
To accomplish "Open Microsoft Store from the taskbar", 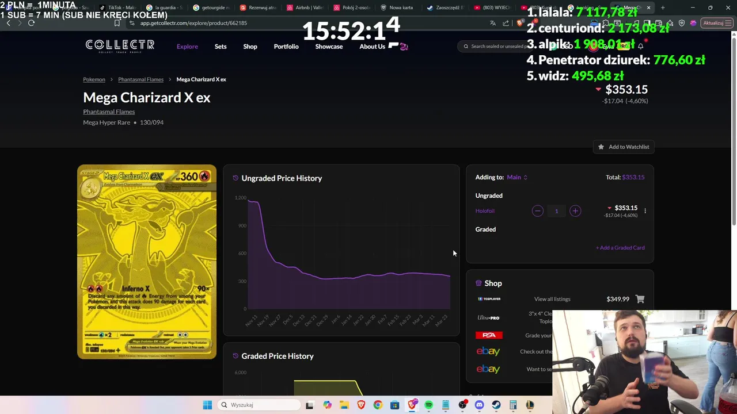I will click(394, 405).
